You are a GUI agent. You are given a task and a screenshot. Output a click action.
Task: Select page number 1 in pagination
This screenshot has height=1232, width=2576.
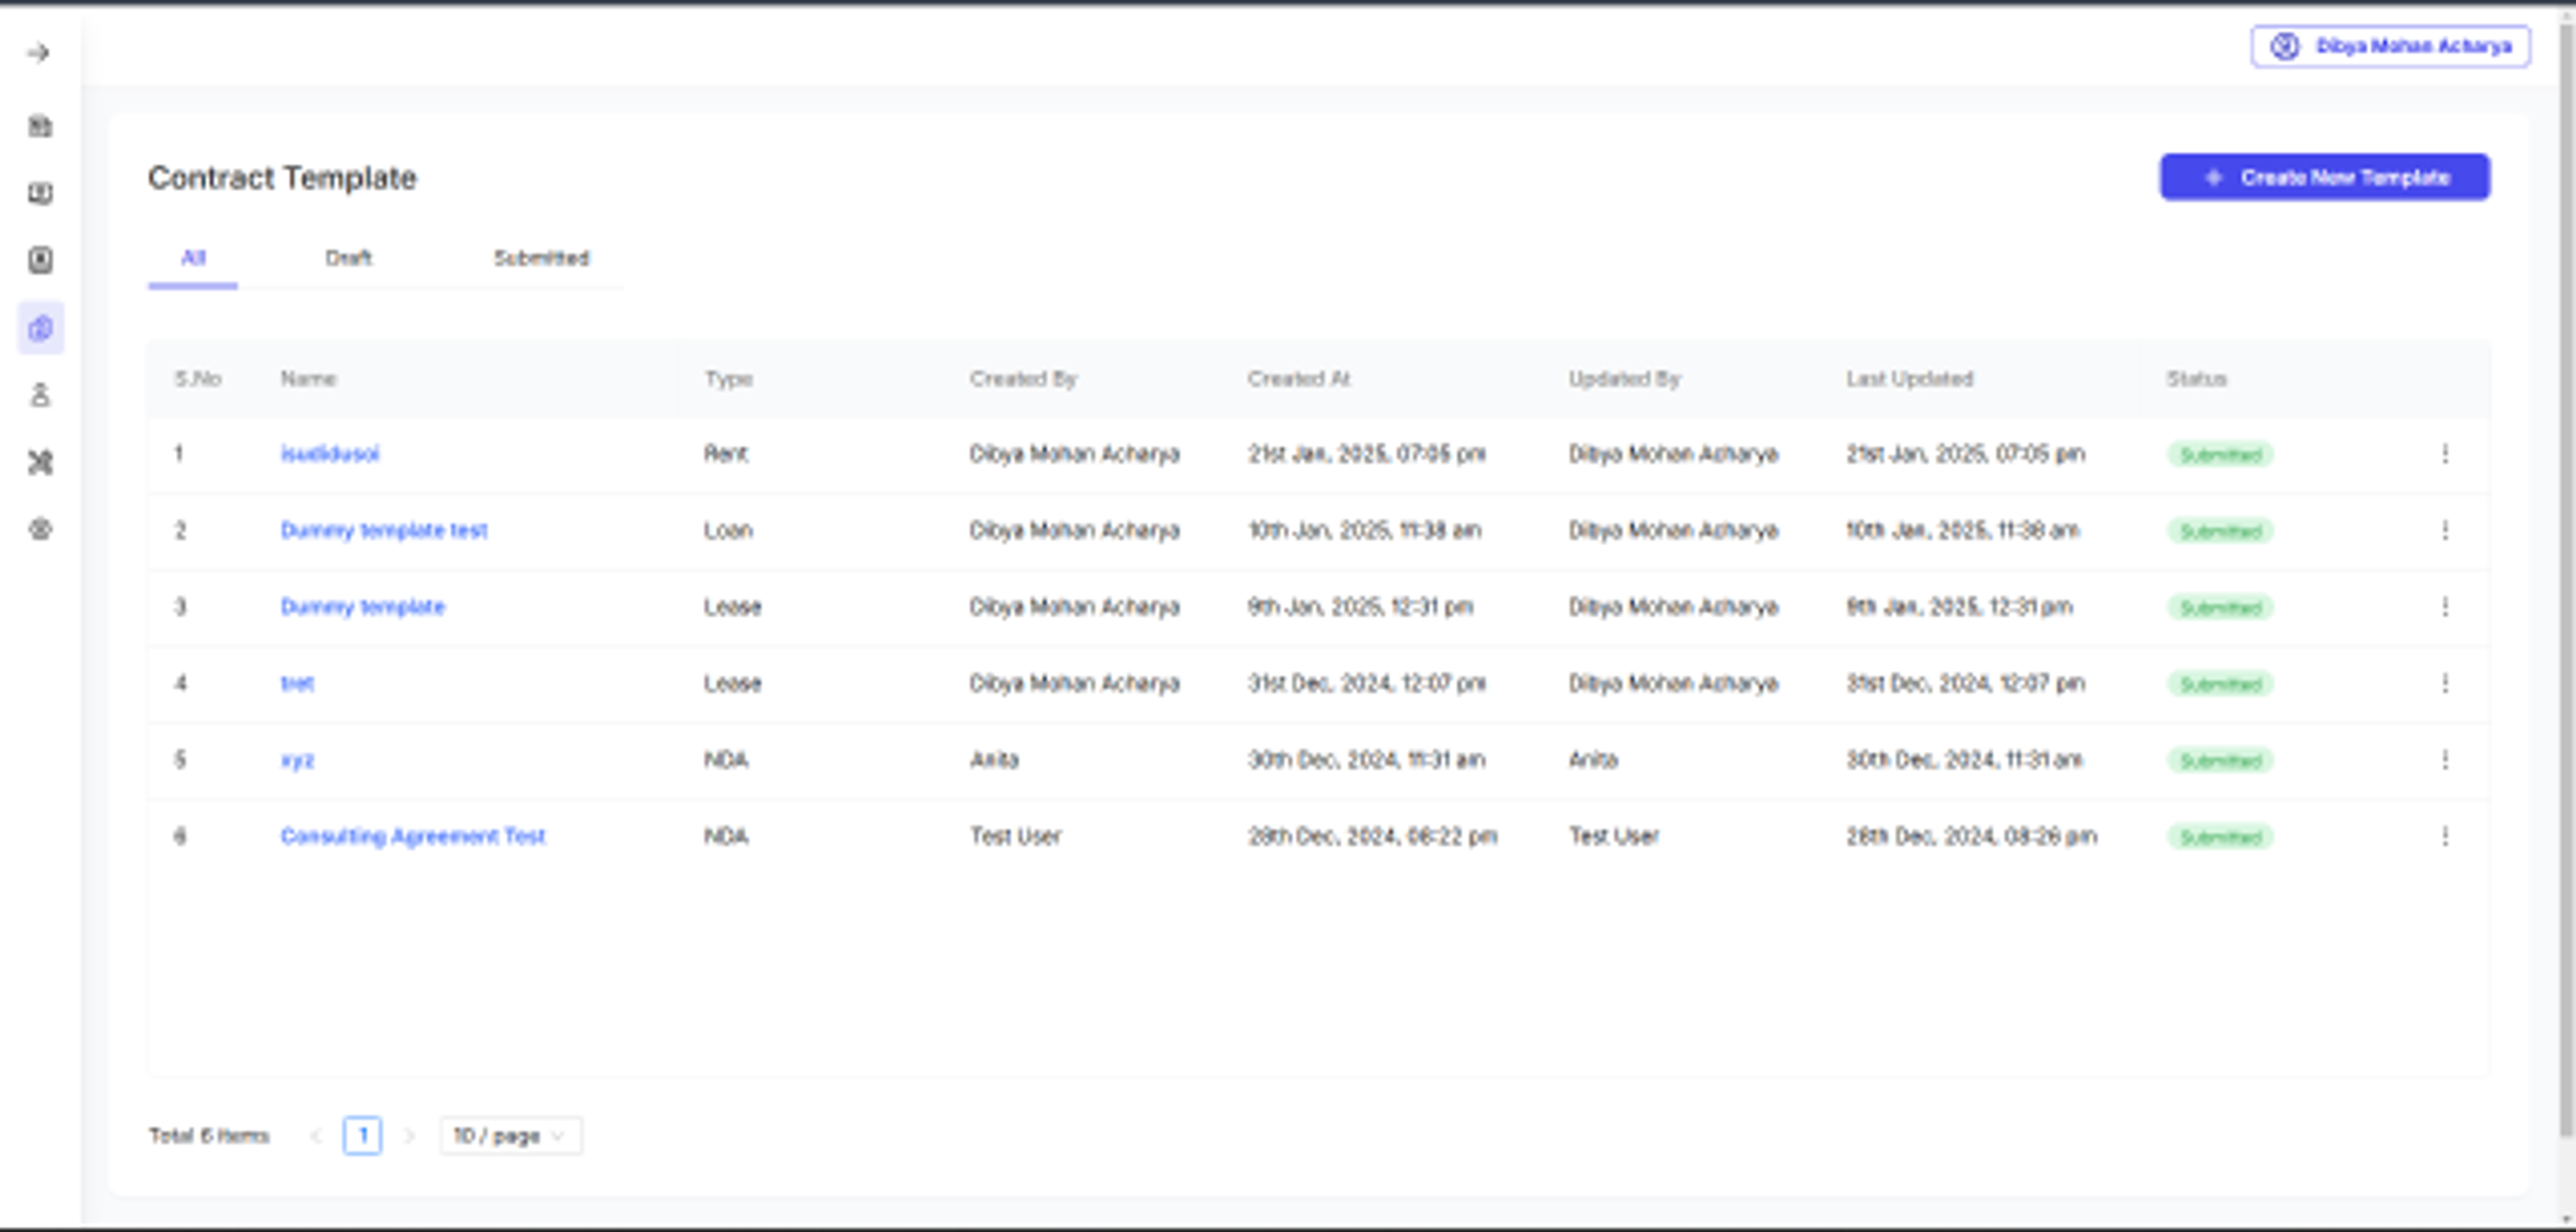click(x=362, y=1136)
